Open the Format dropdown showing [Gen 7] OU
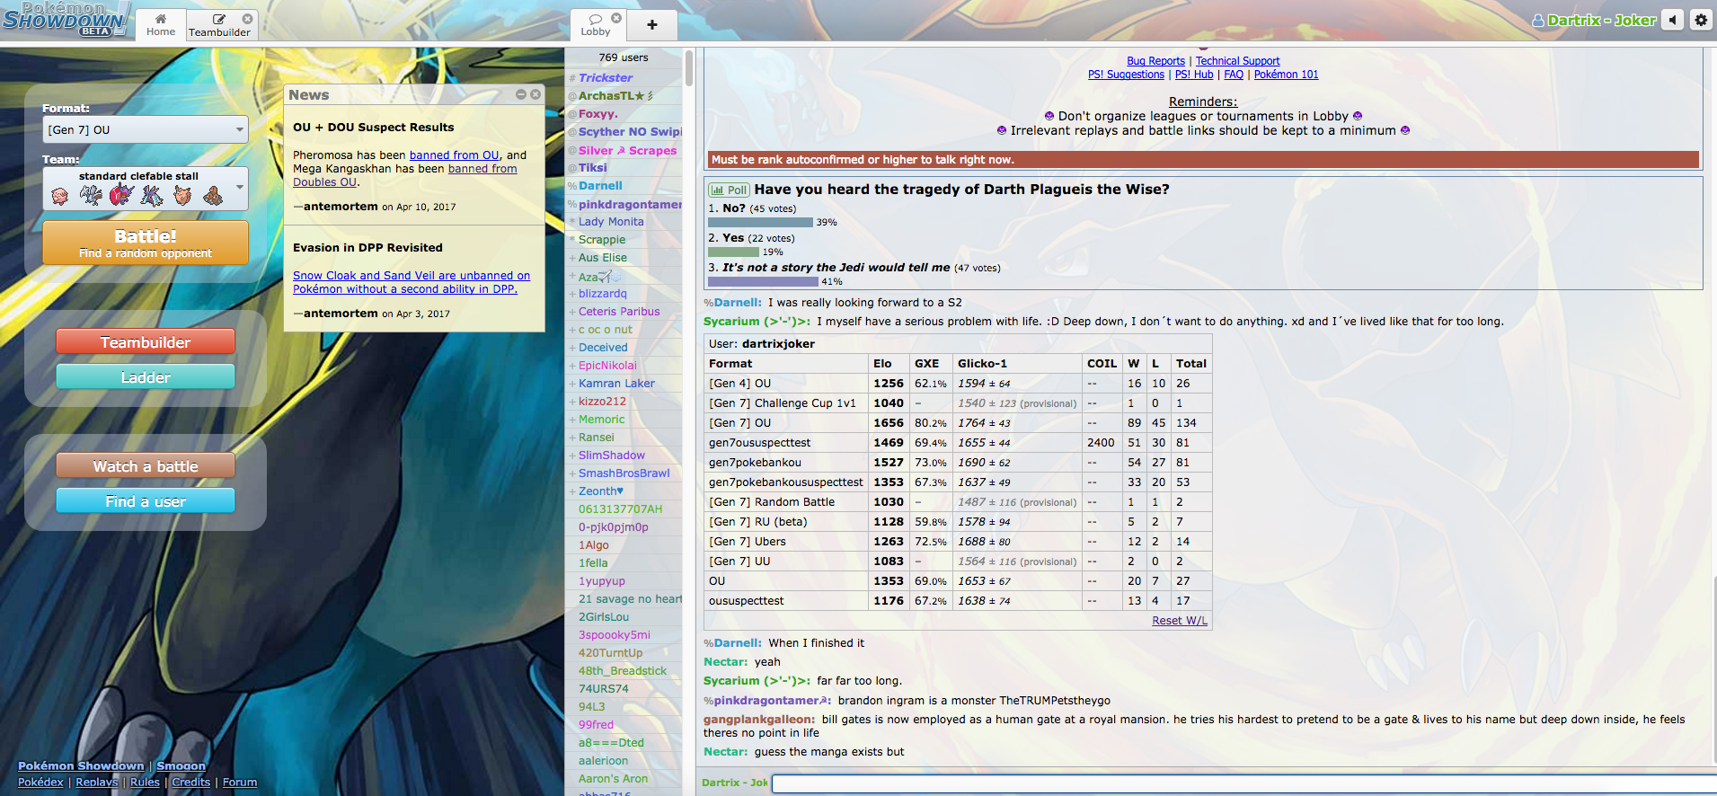 point(146,129)
